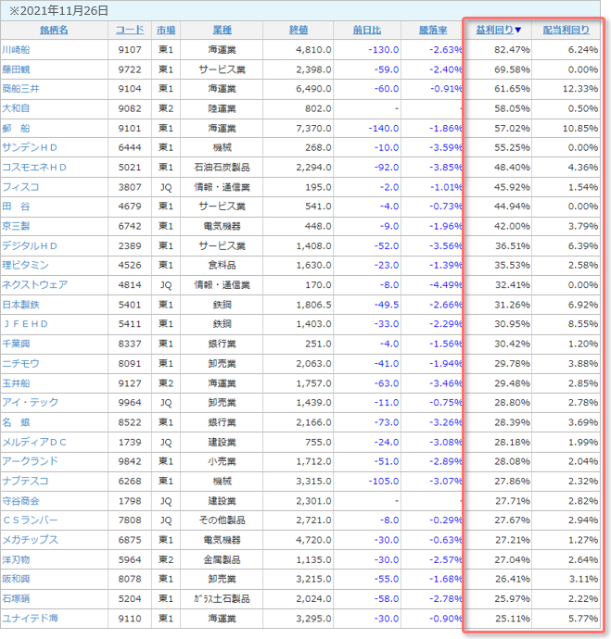Select dividend yield 10.85%
611x639 pixels.
pos(580,129)
